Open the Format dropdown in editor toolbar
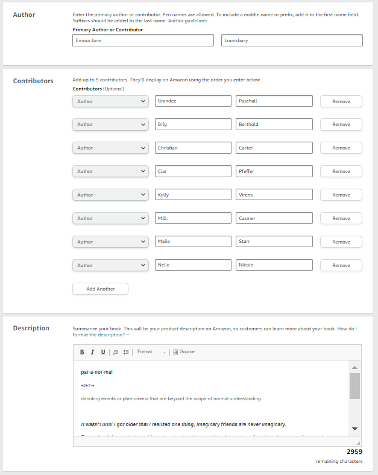 pos(151,351)
